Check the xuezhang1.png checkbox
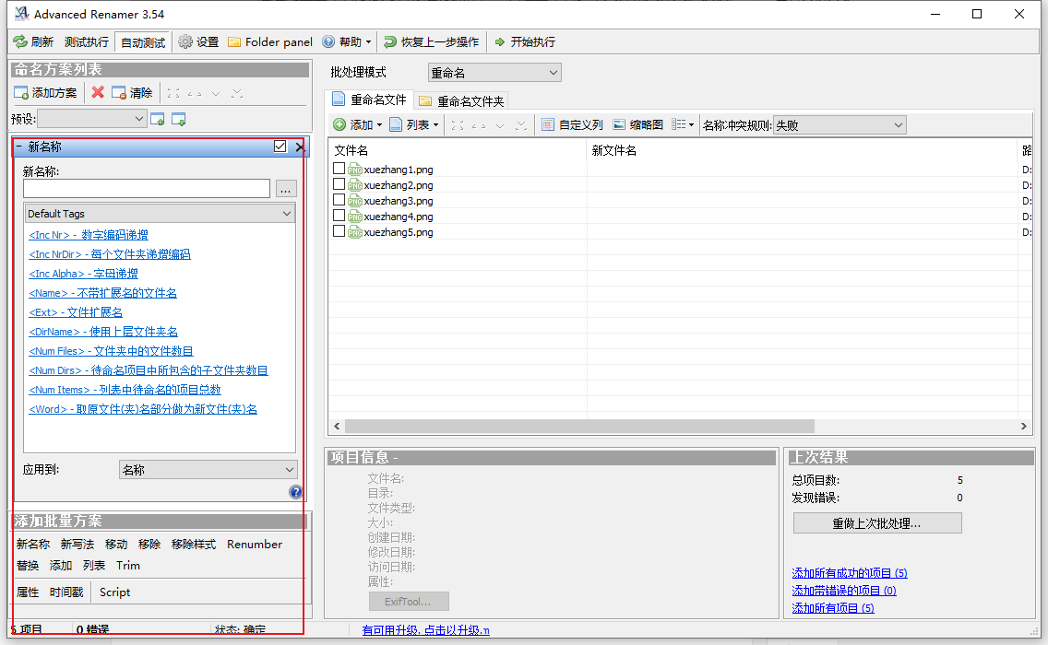1048x645 pixels. 339,169
